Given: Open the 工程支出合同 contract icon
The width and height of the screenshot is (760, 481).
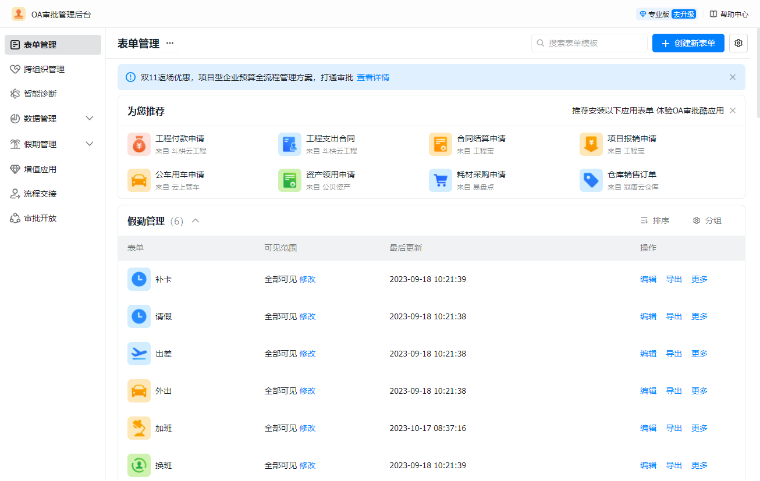Looking at the screenshot, I should pos(290,144).
